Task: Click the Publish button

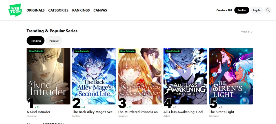Action: [242, 10]
